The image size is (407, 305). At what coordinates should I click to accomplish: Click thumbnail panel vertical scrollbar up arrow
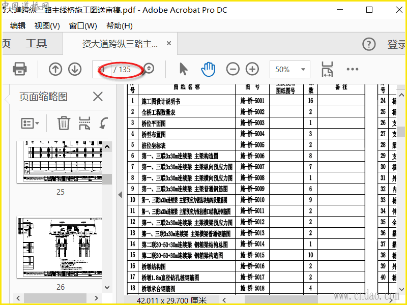pos(107,147)
